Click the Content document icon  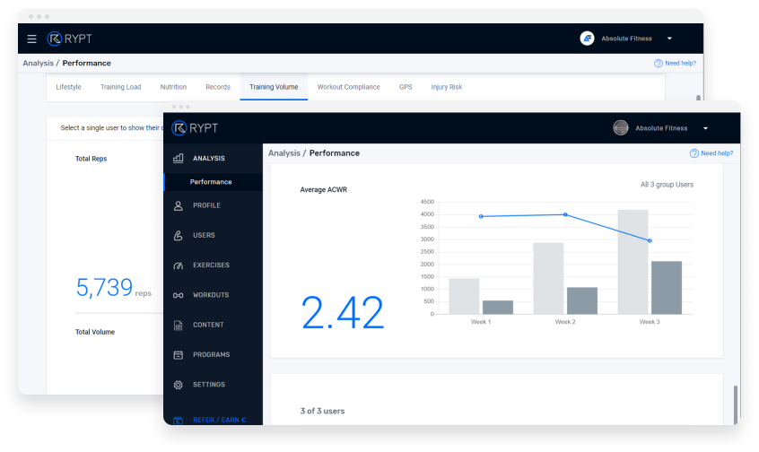click(178, 325)
